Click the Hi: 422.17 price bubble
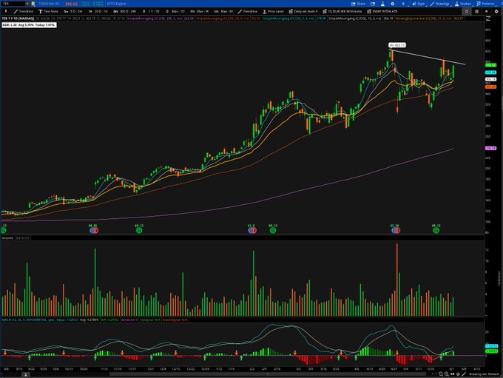Viewport: 503px width, 378px height. [397, 45]
